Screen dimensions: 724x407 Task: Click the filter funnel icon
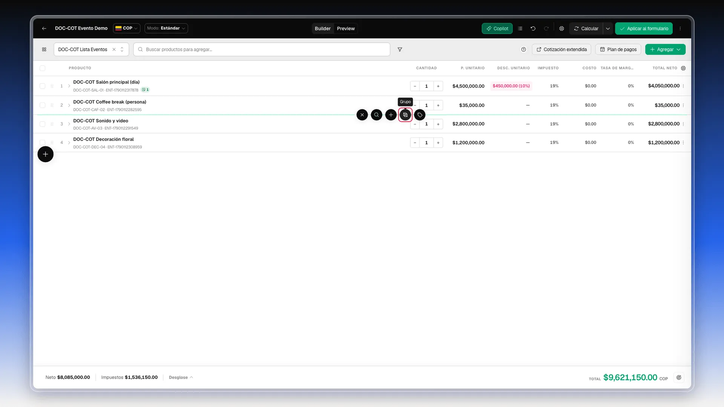point(400,49)
